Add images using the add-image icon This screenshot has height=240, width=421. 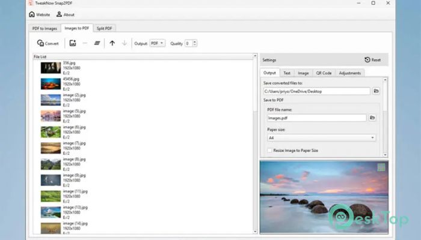tap(73, 43)
